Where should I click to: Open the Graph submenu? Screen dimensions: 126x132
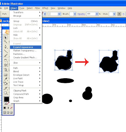pos(25,101)
